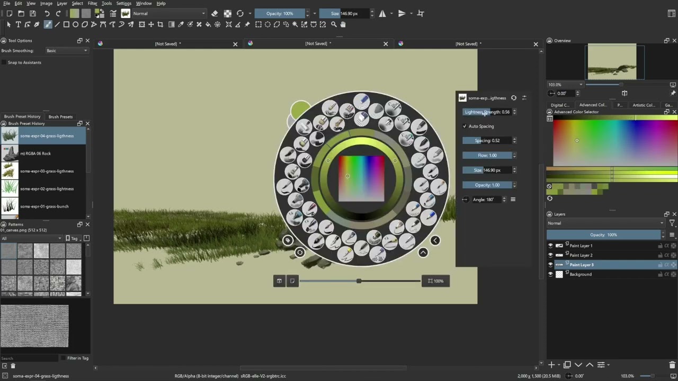Select the Fill bucket tool
Viewport: 678px width, 381px height.
click(208, 24)
